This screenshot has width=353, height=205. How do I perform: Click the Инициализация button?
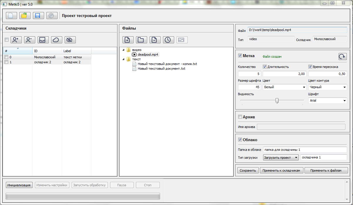point(19,185)
